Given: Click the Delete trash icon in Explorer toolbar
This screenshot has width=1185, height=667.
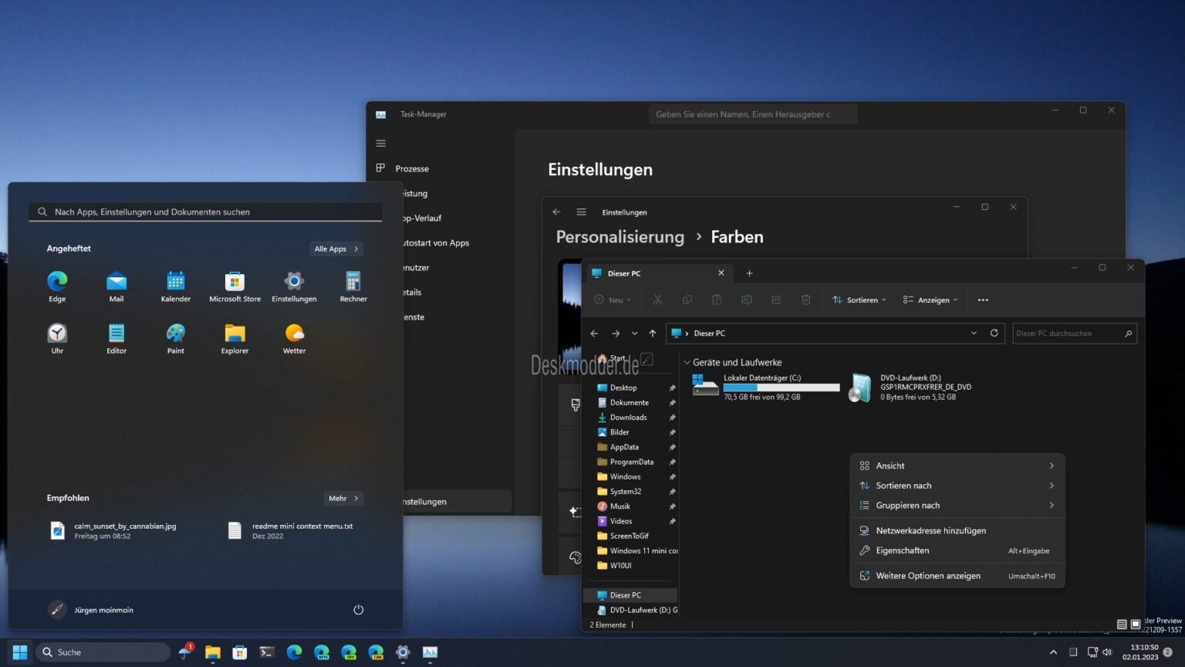Looking at the screenshot, I should click(806, 300).
